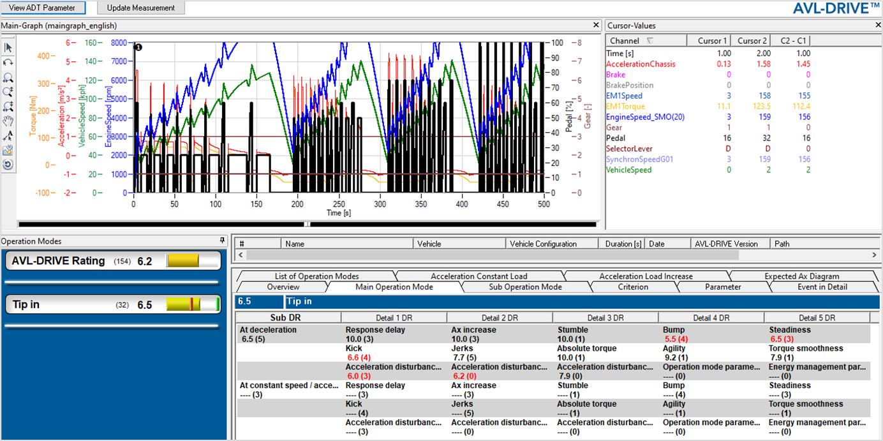Image resolution: width=883 pixels, height=441 pixels.
Task: Close the Main-Graph panel
Action: pos(597,25)
